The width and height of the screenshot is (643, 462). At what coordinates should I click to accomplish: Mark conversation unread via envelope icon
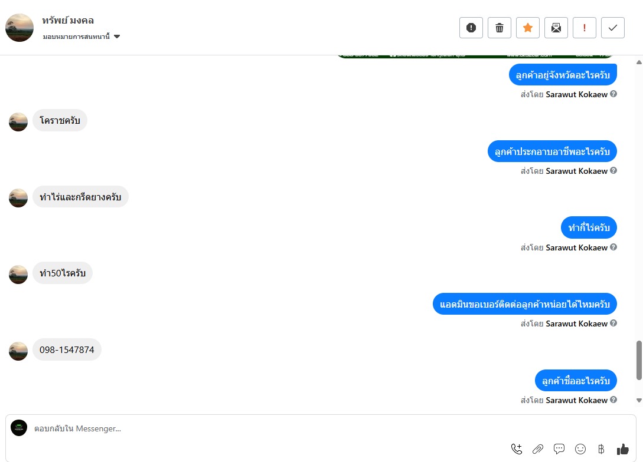click(x=556, y=28)
